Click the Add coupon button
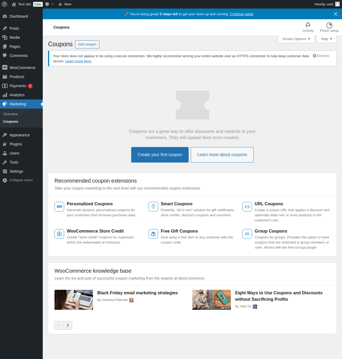The width and height of the screenshot is (342, 359). pos(87,44)
